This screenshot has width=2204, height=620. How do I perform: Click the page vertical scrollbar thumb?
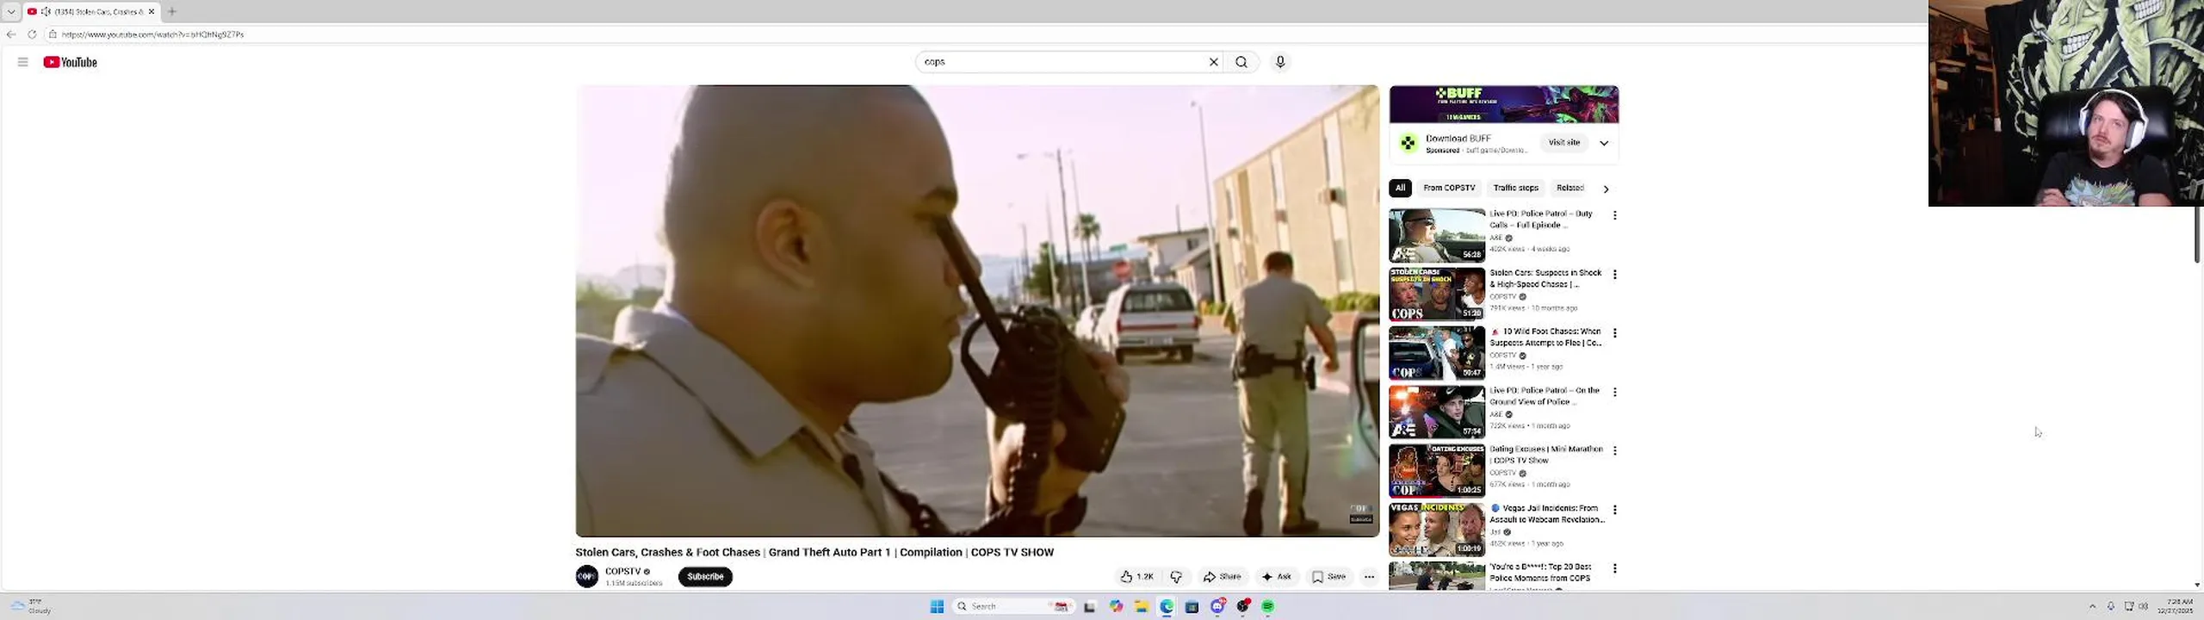tap(2197, 234)
